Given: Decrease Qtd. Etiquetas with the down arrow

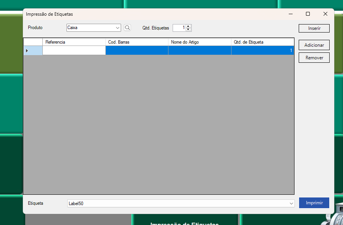Looking at the screenshot, I should 188,29.
